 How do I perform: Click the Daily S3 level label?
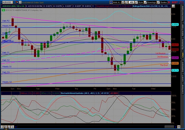pyautogui.click(x=6, y=72)
